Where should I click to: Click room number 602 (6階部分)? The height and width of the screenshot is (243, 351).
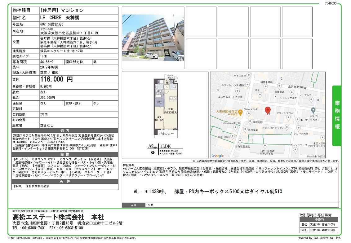point(52,24)
